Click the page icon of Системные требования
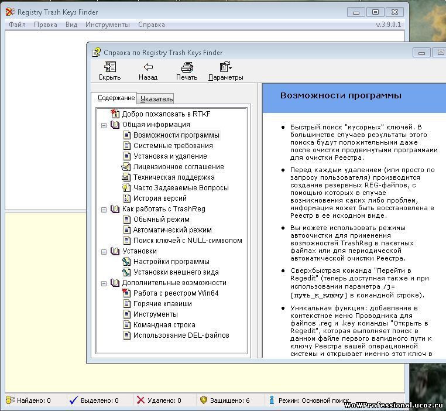The height and width of the screenshot is (411, 446). point(127,146)
